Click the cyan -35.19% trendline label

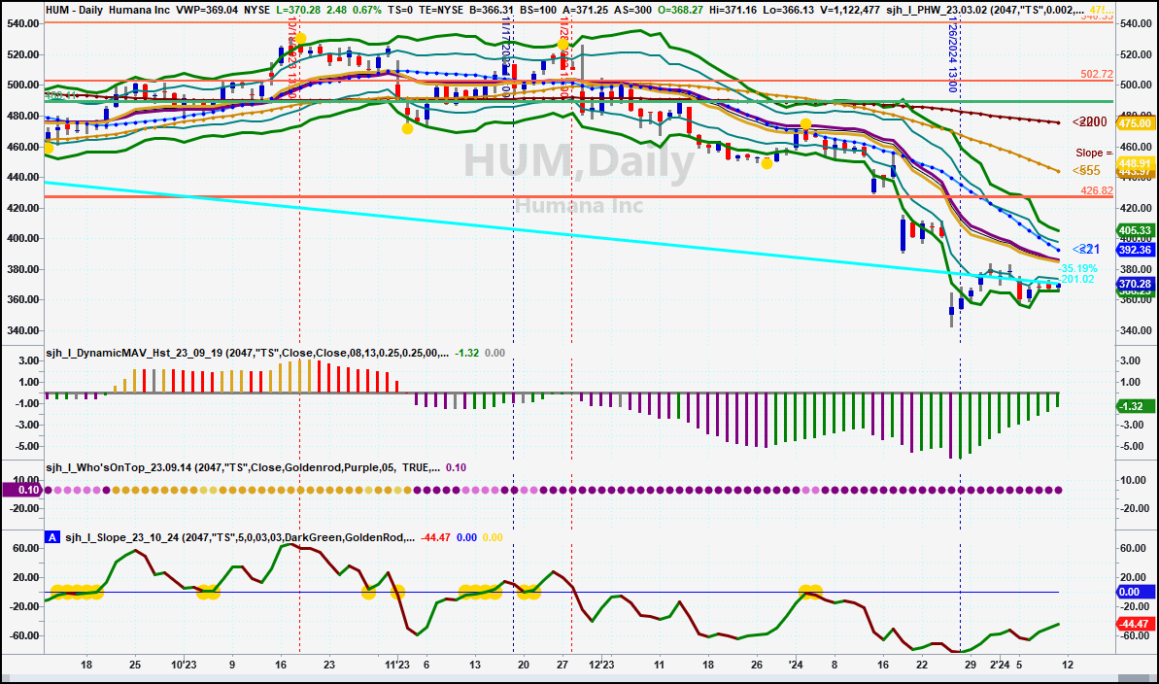(x=1078, y=268)
